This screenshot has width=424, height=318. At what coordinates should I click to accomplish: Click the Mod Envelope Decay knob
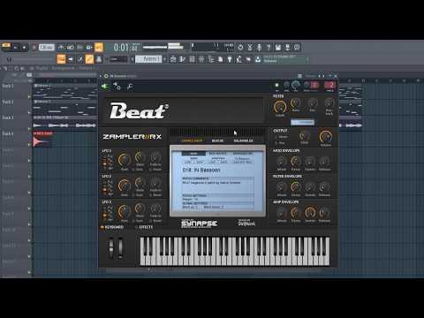(x=296, y=161)
